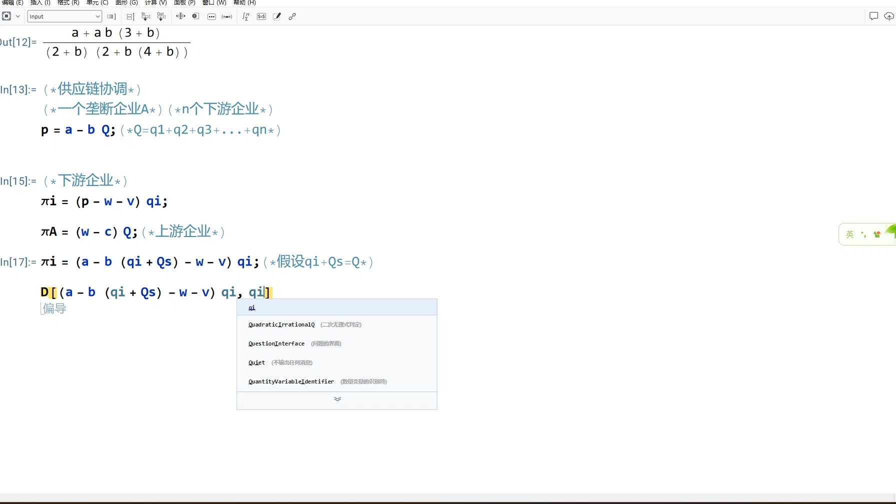Image resolution: width=896 pixels, height=504 pixels.
Task: Click the comment n个下游企业
Action: pos(220,109)
